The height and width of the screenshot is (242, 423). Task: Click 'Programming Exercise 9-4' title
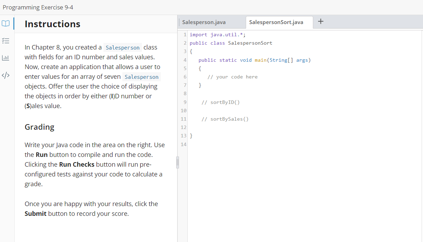point(38,7)
